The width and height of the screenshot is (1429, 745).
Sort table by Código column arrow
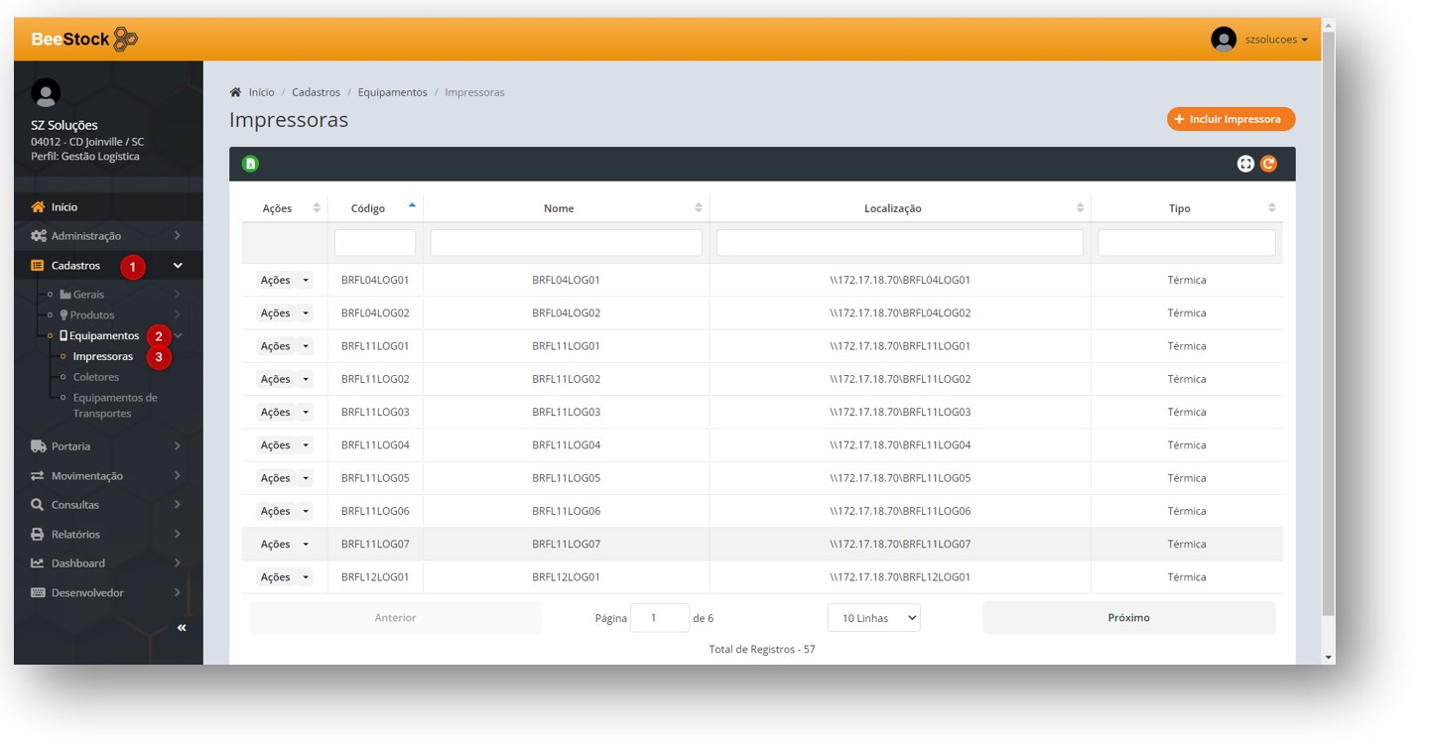412,206
